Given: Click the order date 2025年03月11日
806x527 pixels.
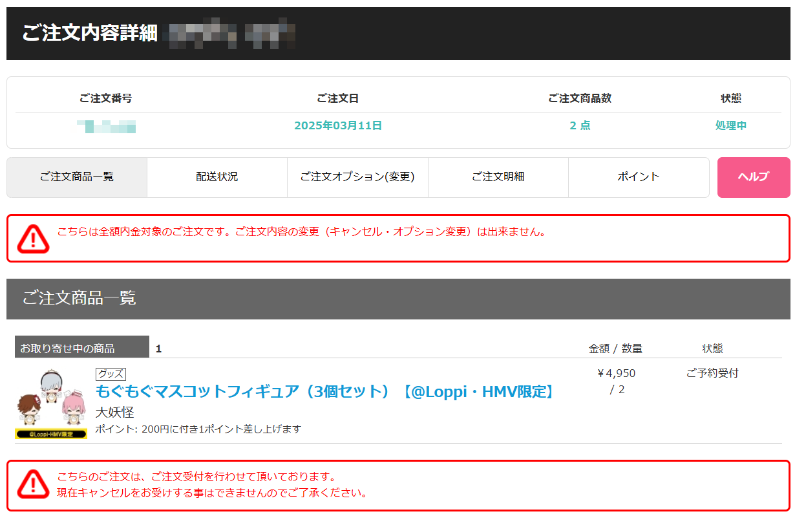Looking at the screenshot, I should pyautogui.click(x=338, y=125).
